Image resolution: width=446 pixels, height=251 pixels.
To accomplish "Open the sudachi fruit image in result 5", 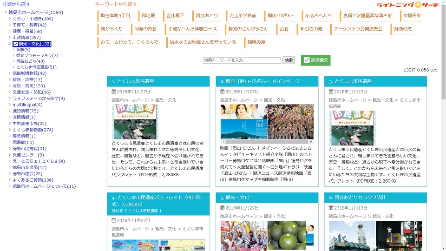I will coord(287,236).
